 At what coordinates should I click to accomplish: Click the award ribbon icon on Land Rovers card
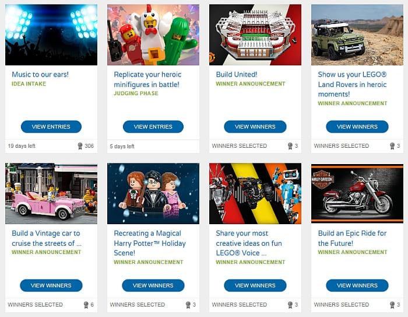[392, 146]
